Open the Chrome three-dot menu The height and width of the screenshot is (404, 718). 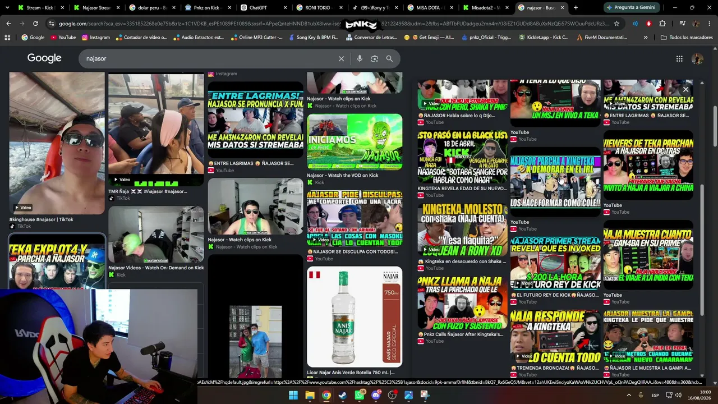click(x=710, y=24)
